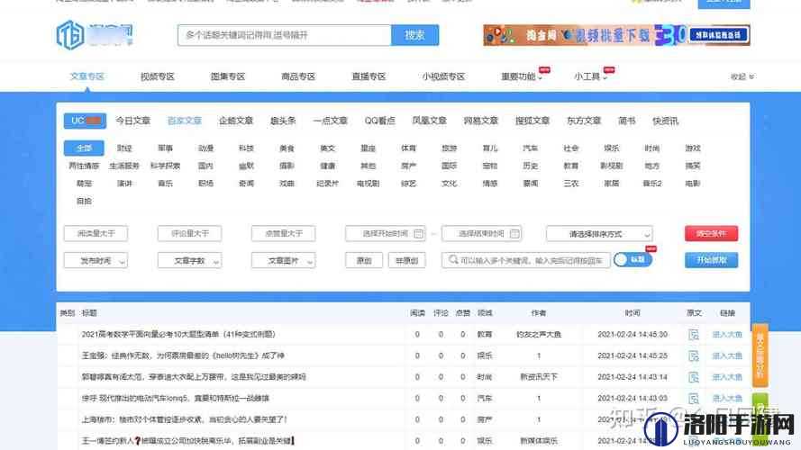The image size is (801, 450).
Task: Open the calendar icon in the start time field
Action: tap(418, 234)
